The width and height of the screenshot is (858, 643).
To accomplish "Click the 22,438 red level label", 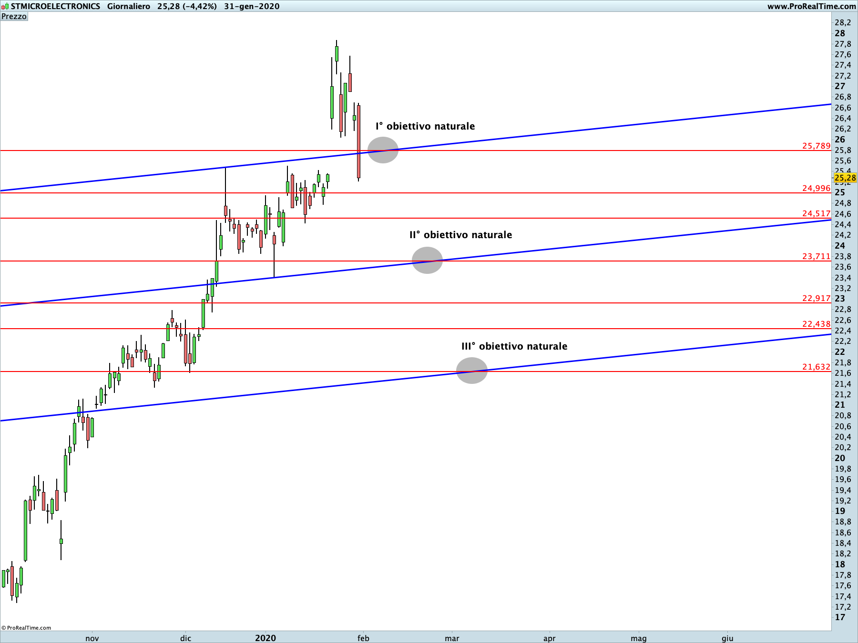I will tap(816, 324).
